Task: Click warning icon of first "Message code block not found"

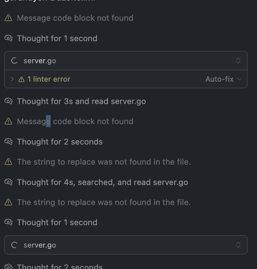Action: [8, 18]
